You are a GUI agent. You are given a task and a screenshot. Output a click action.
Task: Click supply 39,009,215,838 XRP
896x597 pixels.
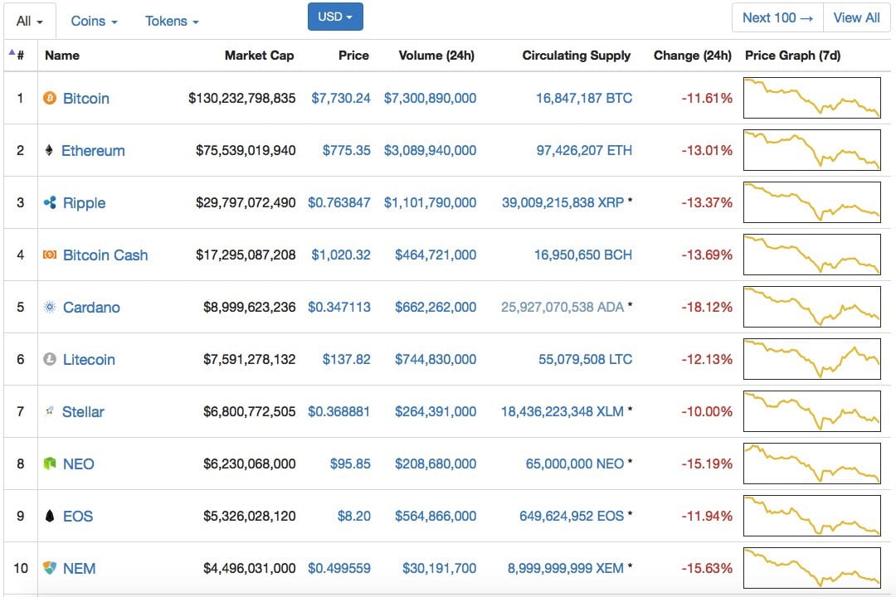[x=562, y=203]
